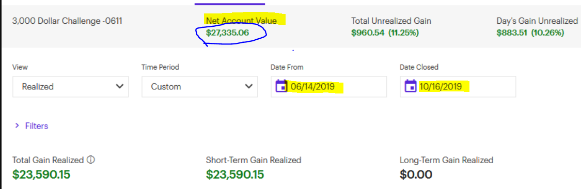This screenshot has width=581, height=189.
Task: Click the Filters link text
Action: tap(37, 126)
